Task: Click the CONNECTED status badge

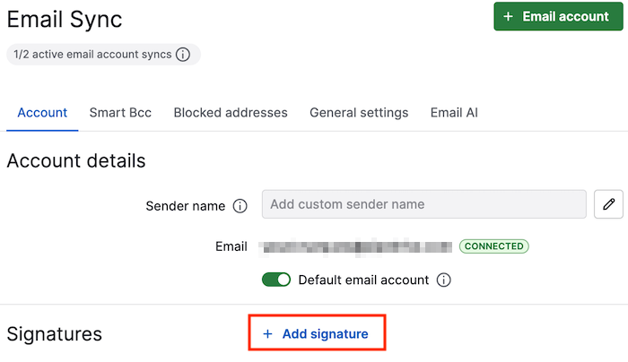Action: pos(493,246)
